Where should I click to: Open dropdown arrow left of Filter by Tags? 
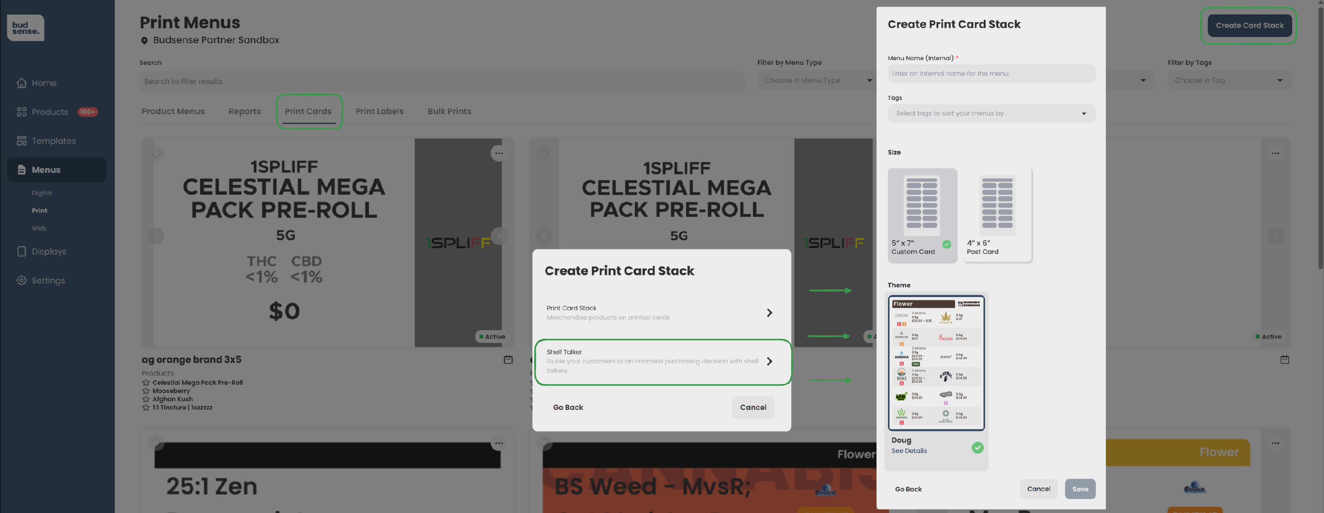pyautogui.click(x=1143, y=81)
